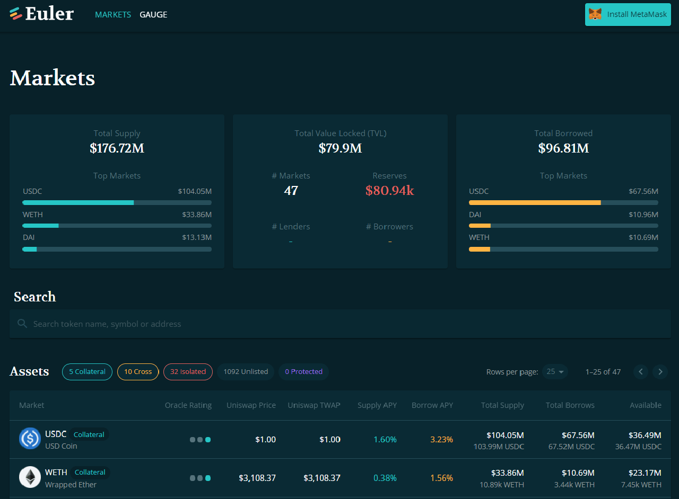The image size is (679, 499).
Task: Click USDC oracle rating dots
Action: (x=201, y=440)
